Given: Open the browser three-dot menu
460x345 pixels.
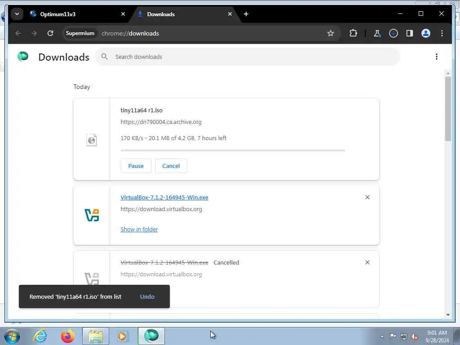Looking at the screenshot, I should (x=442, y=33).
